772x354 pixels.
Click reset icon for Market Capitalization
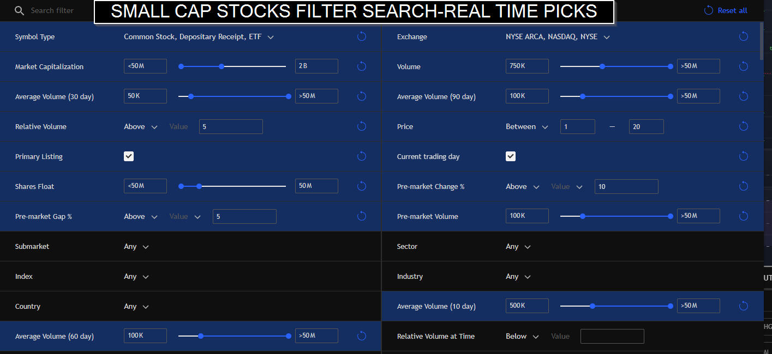(x=361, y=66)
